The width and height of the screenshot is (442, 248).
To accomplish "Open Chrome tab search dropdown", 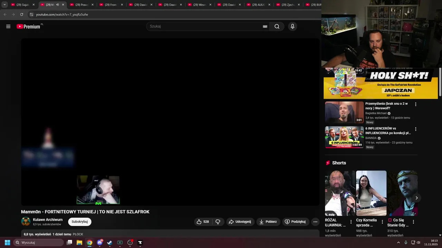I will click(4, 5).
